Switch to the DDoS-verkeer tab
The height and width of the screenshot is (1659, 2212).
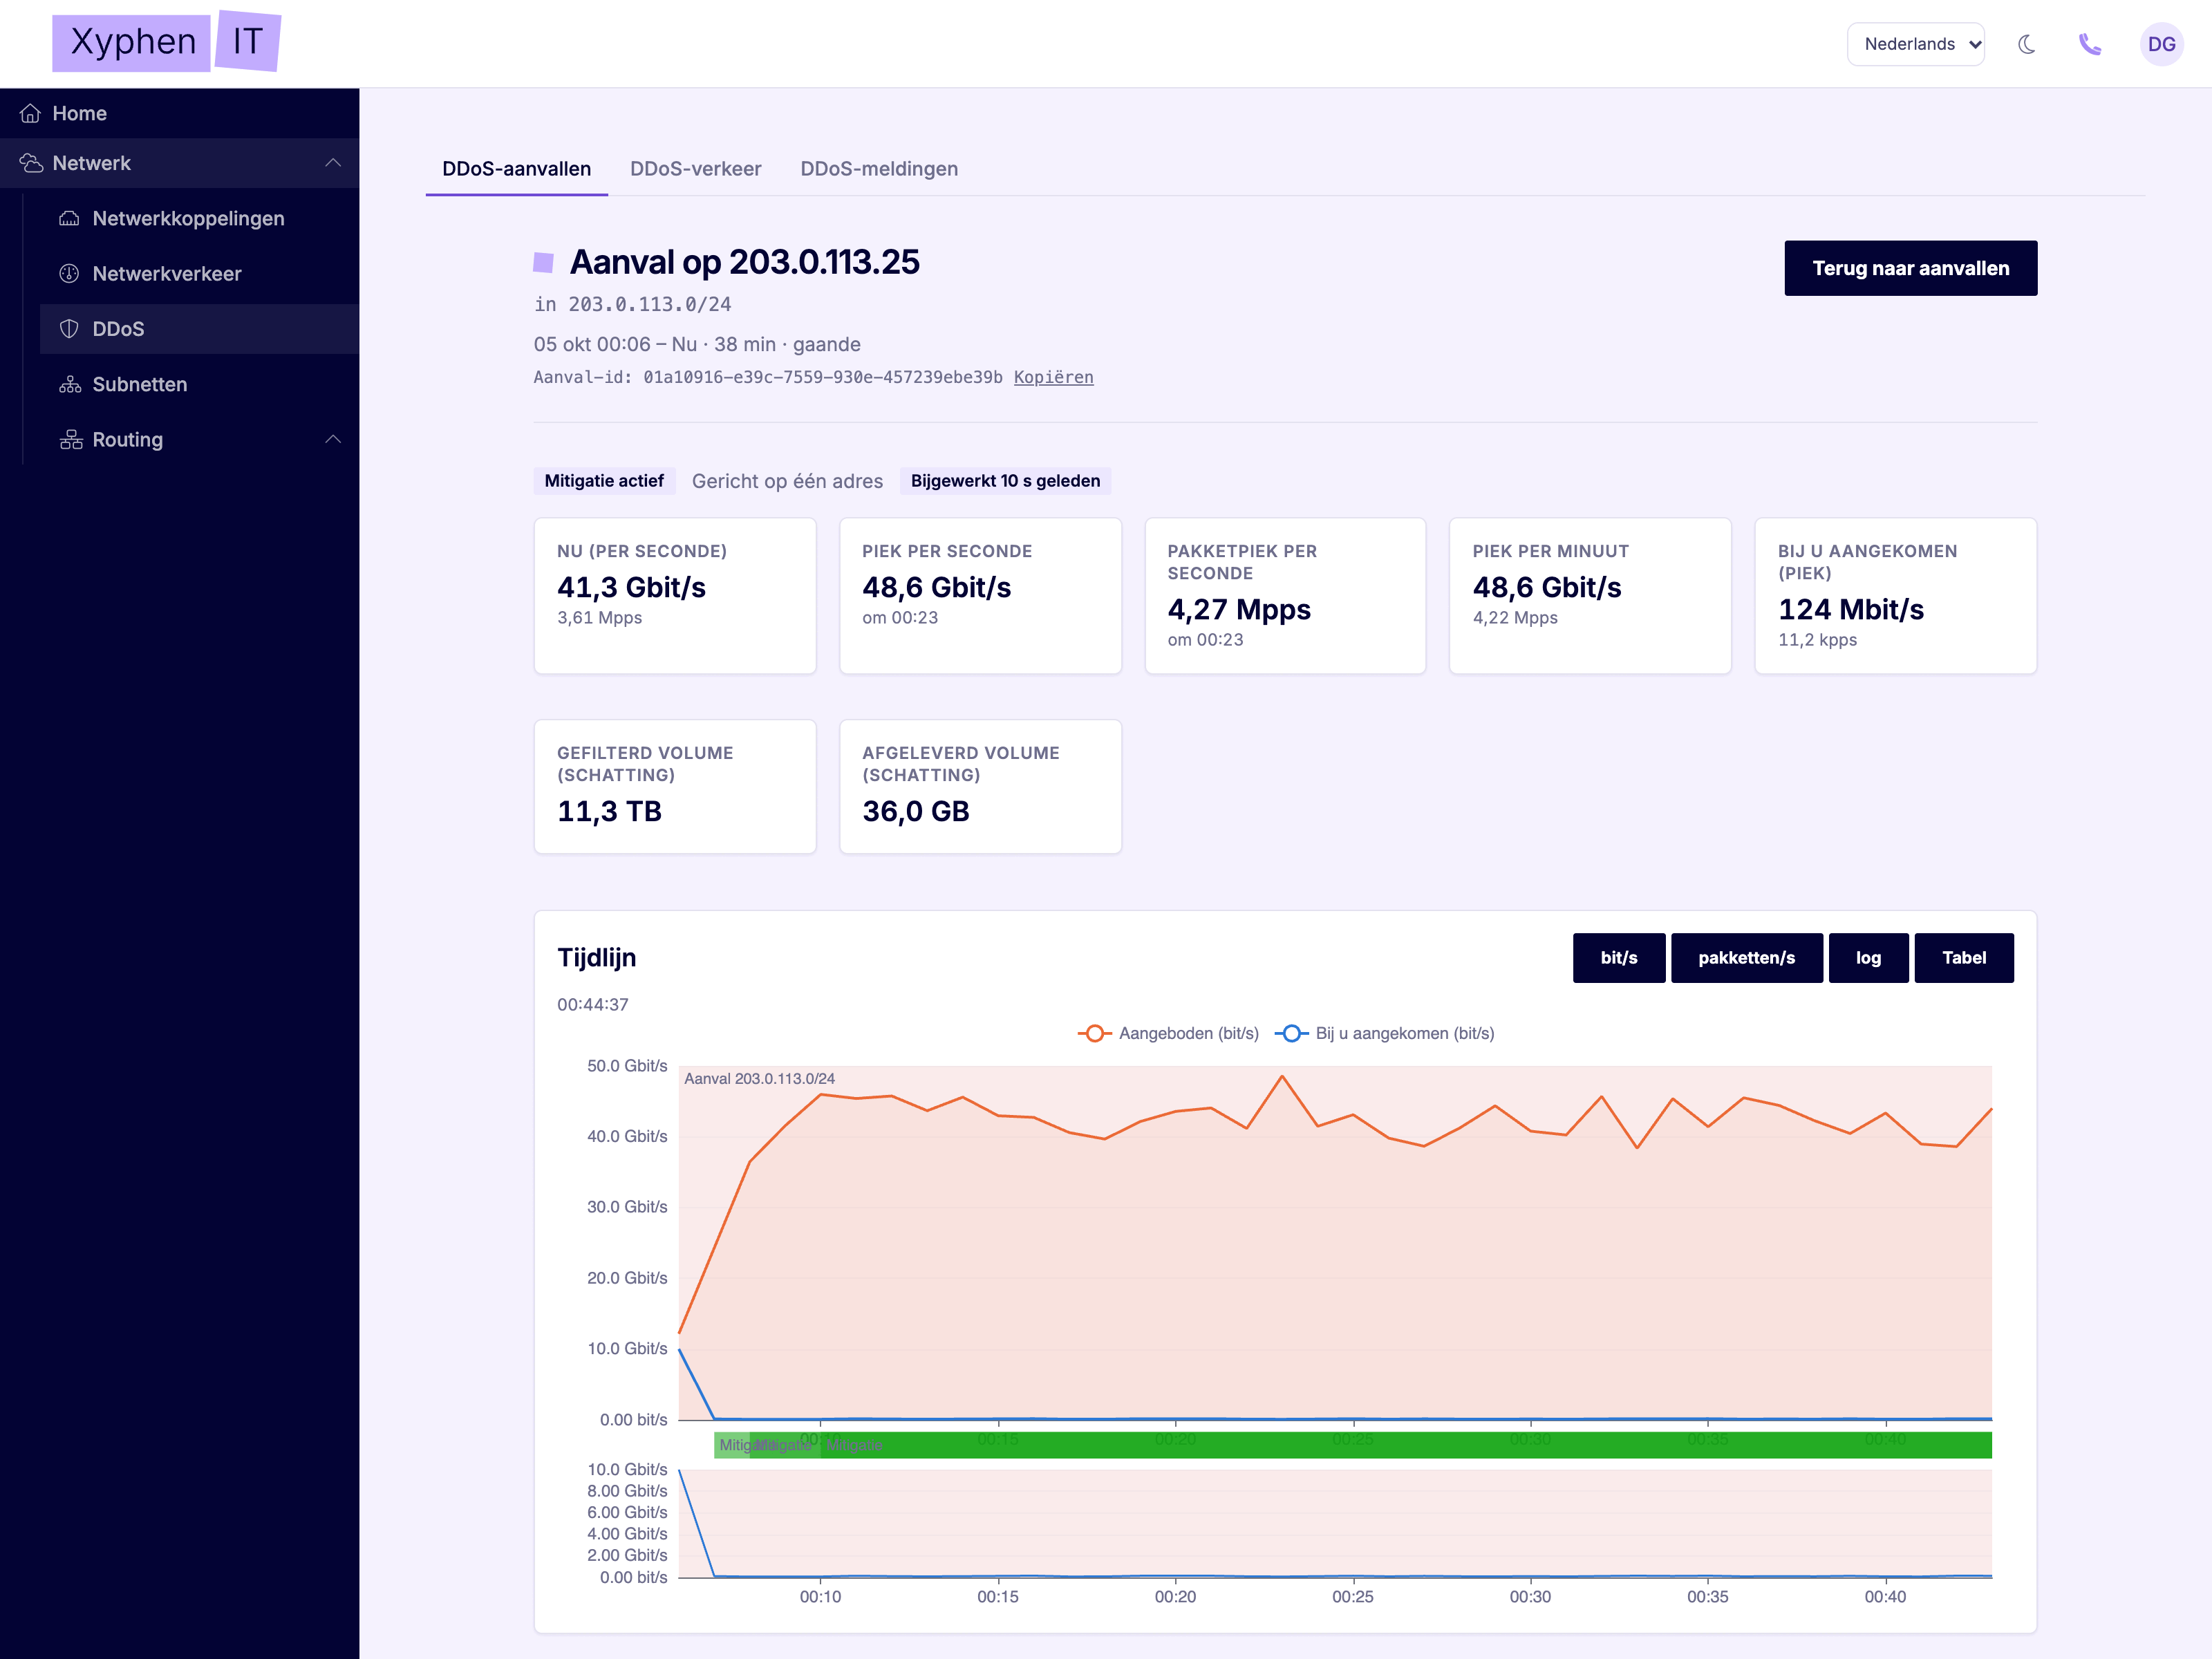pos(695,169)
